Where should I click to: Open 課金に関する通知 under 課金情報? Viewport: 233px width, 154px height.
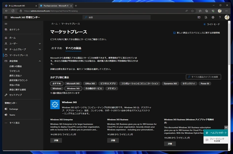point(18,90)
